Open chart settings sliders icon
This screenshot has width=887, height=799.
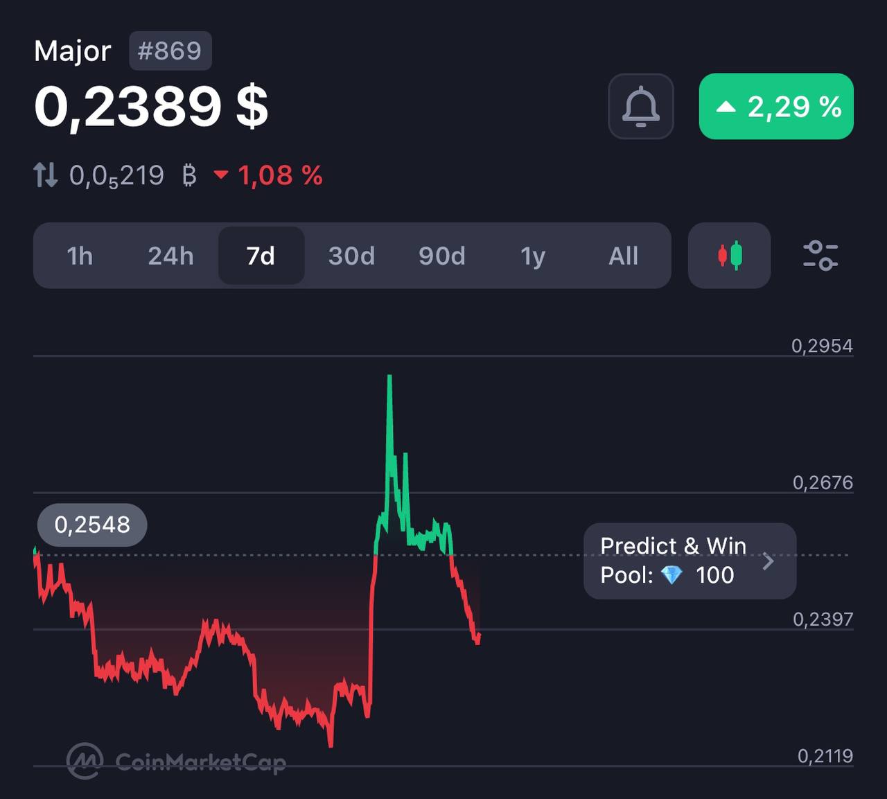(820, 256)
